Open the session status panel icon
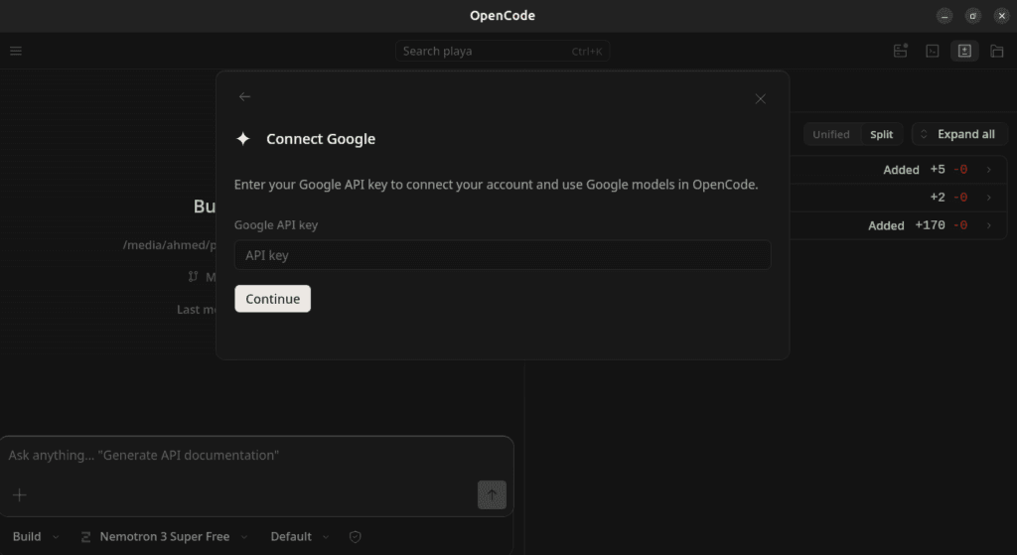This screenshot has width=1017, height=555. (900, 51)
